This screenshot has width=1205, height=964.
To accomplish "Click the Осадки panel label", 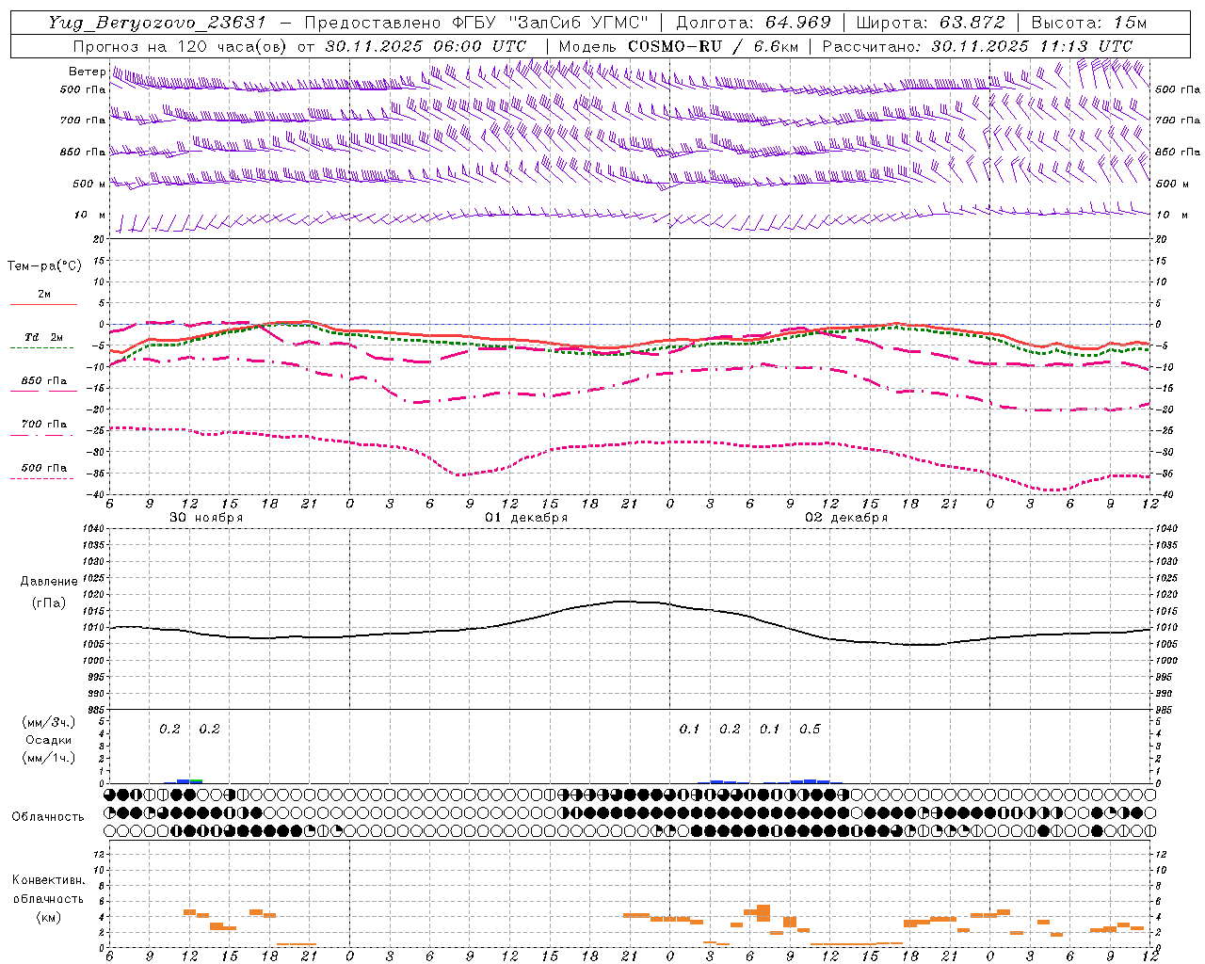I will tap(49, 740).
